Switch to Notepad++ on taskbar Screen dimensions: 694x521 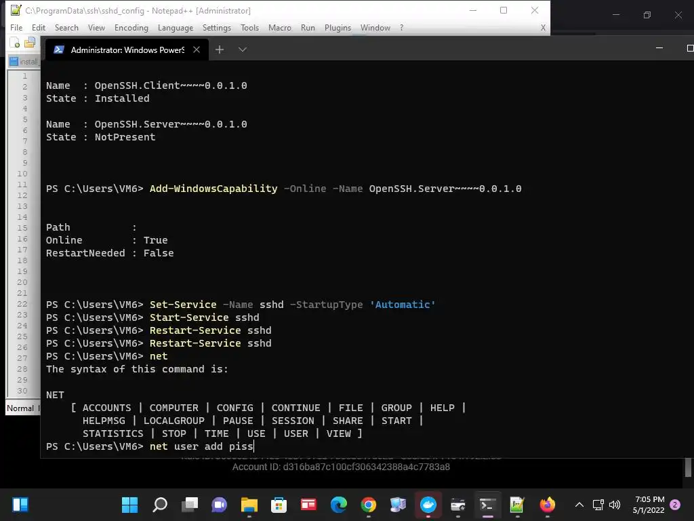(517, 505)
